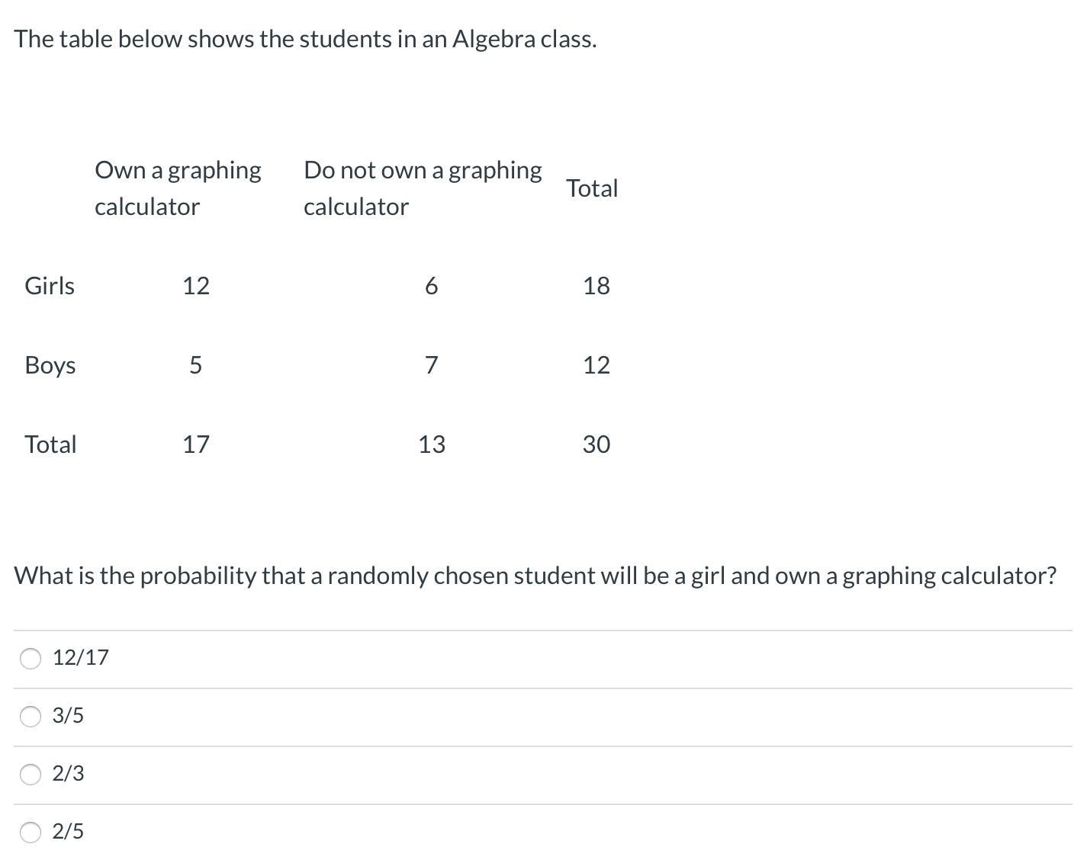1074x863 pixels.
Task: Click the own-calculator total 17
Action: [195, 444]
